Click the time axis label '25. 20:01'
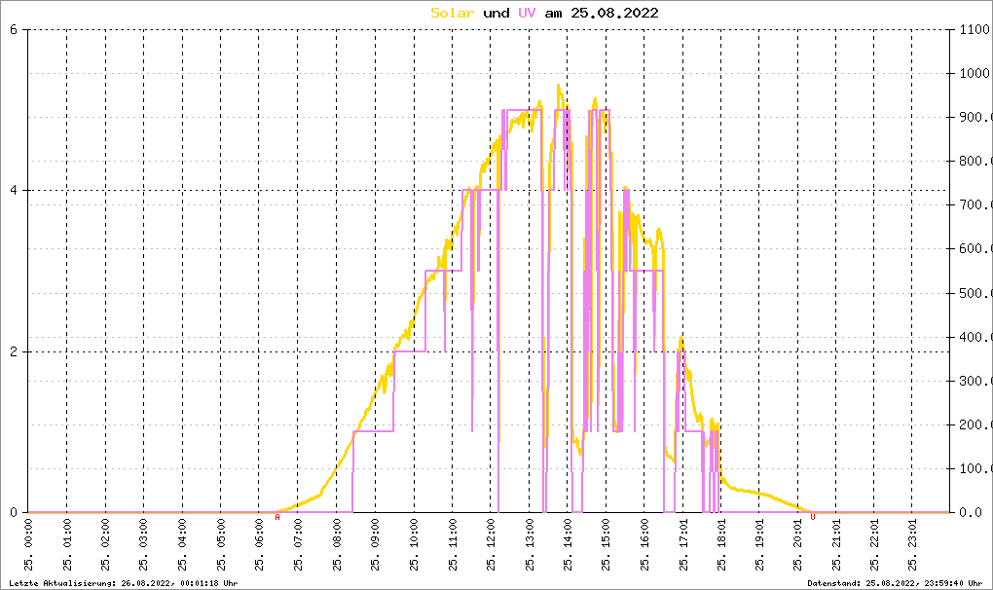Viewport: 993px width, 590px height. (x=797, y=544)
